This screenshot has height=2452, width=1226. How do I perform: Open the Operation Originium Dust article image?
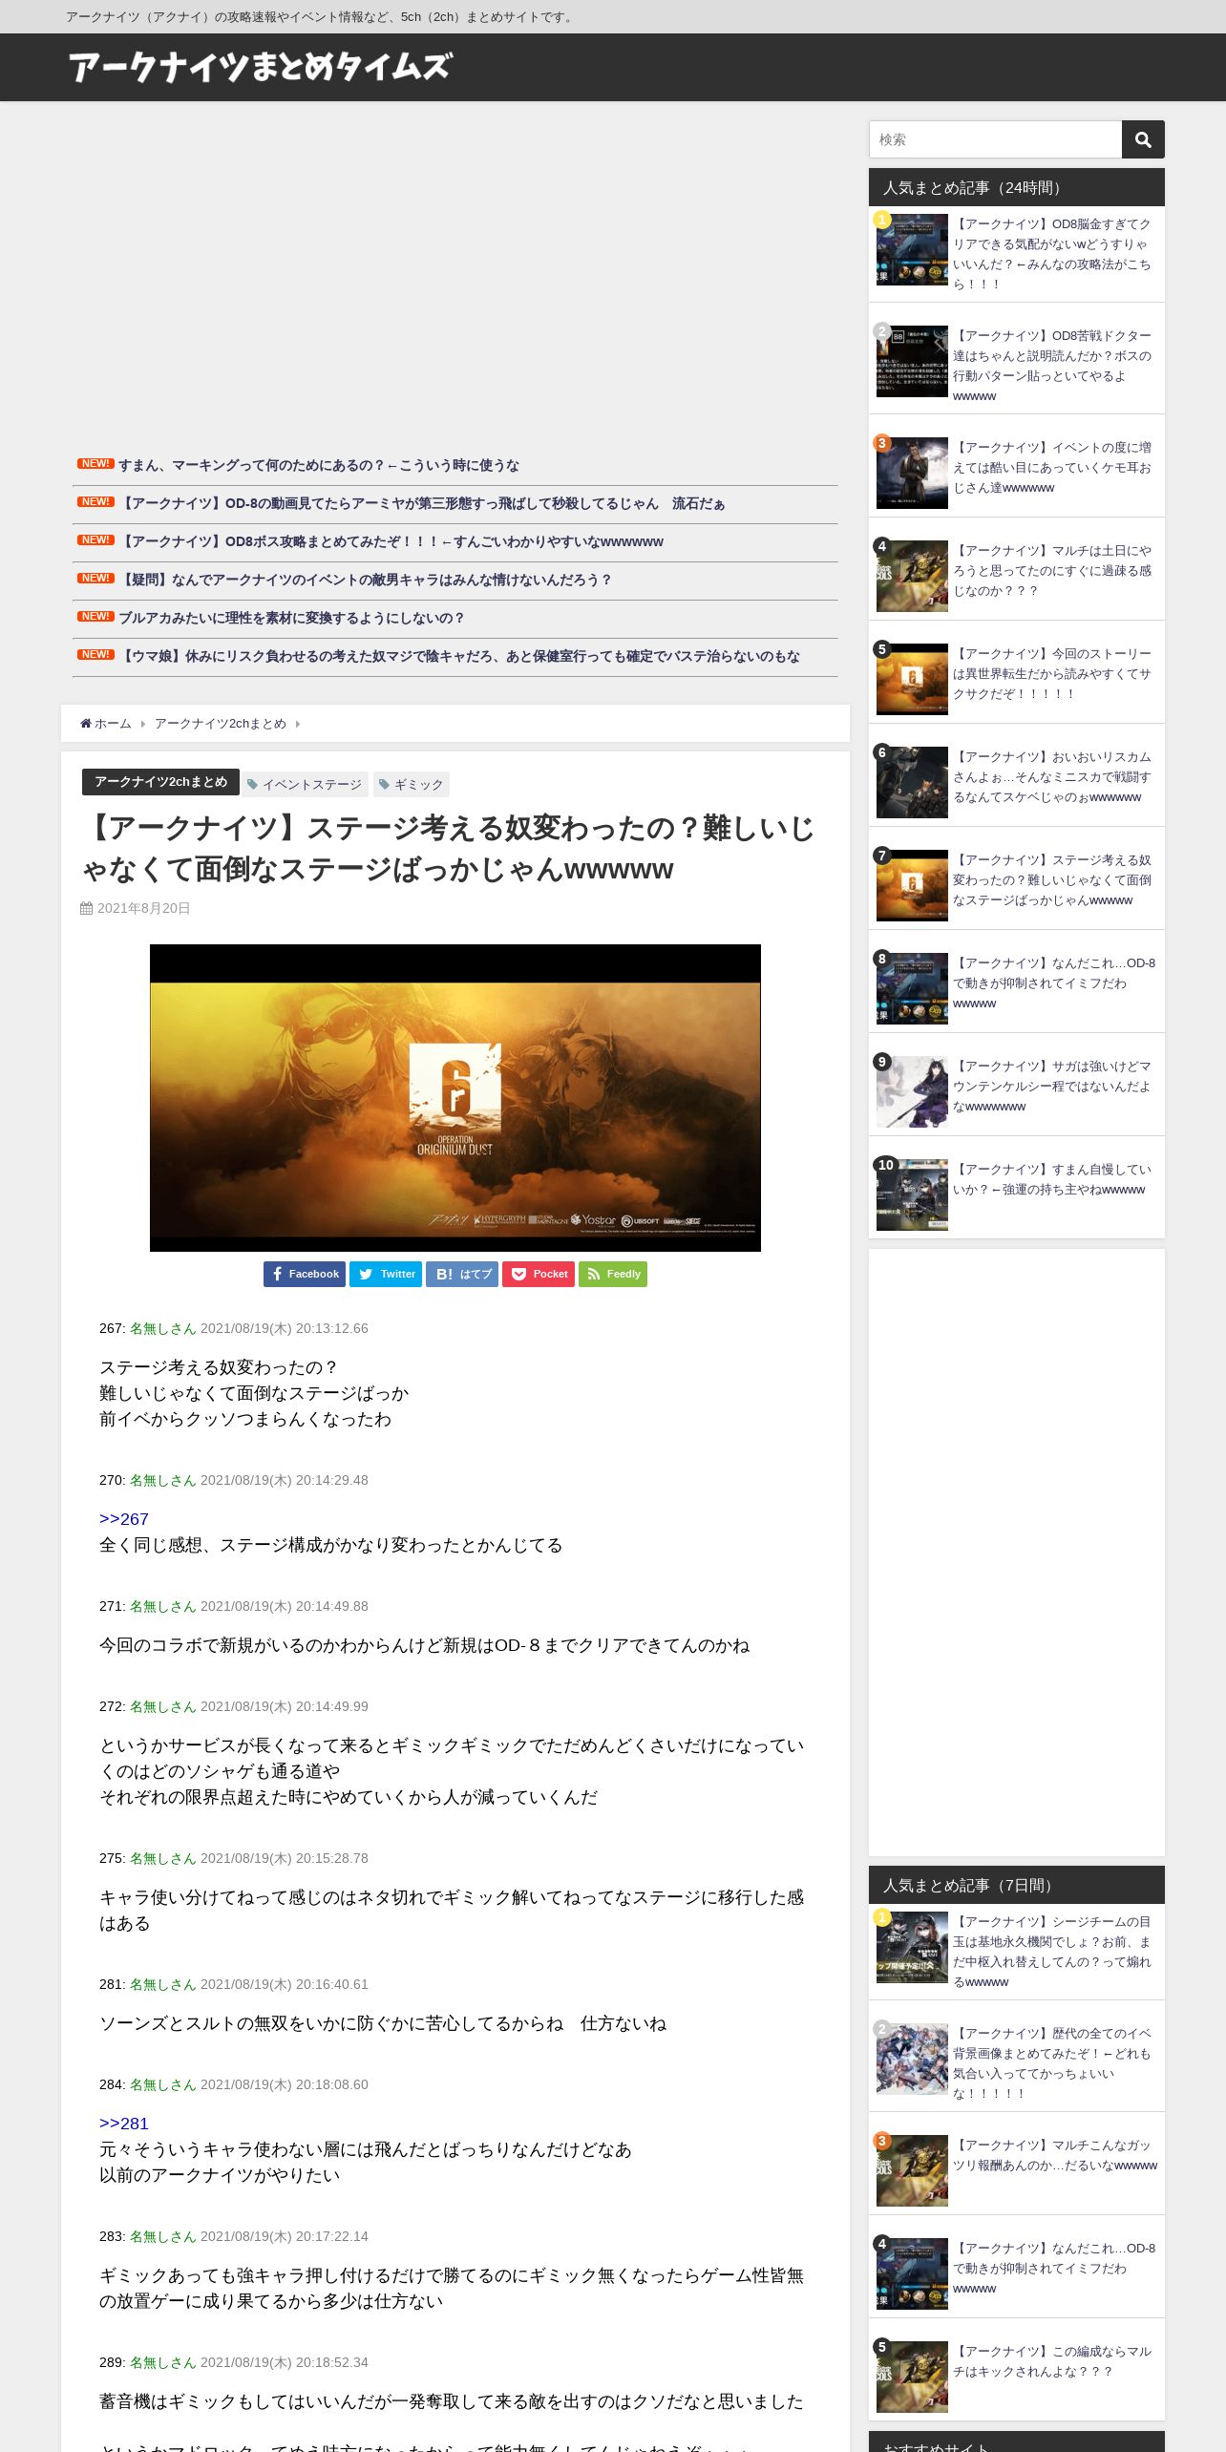point(455,1098)
